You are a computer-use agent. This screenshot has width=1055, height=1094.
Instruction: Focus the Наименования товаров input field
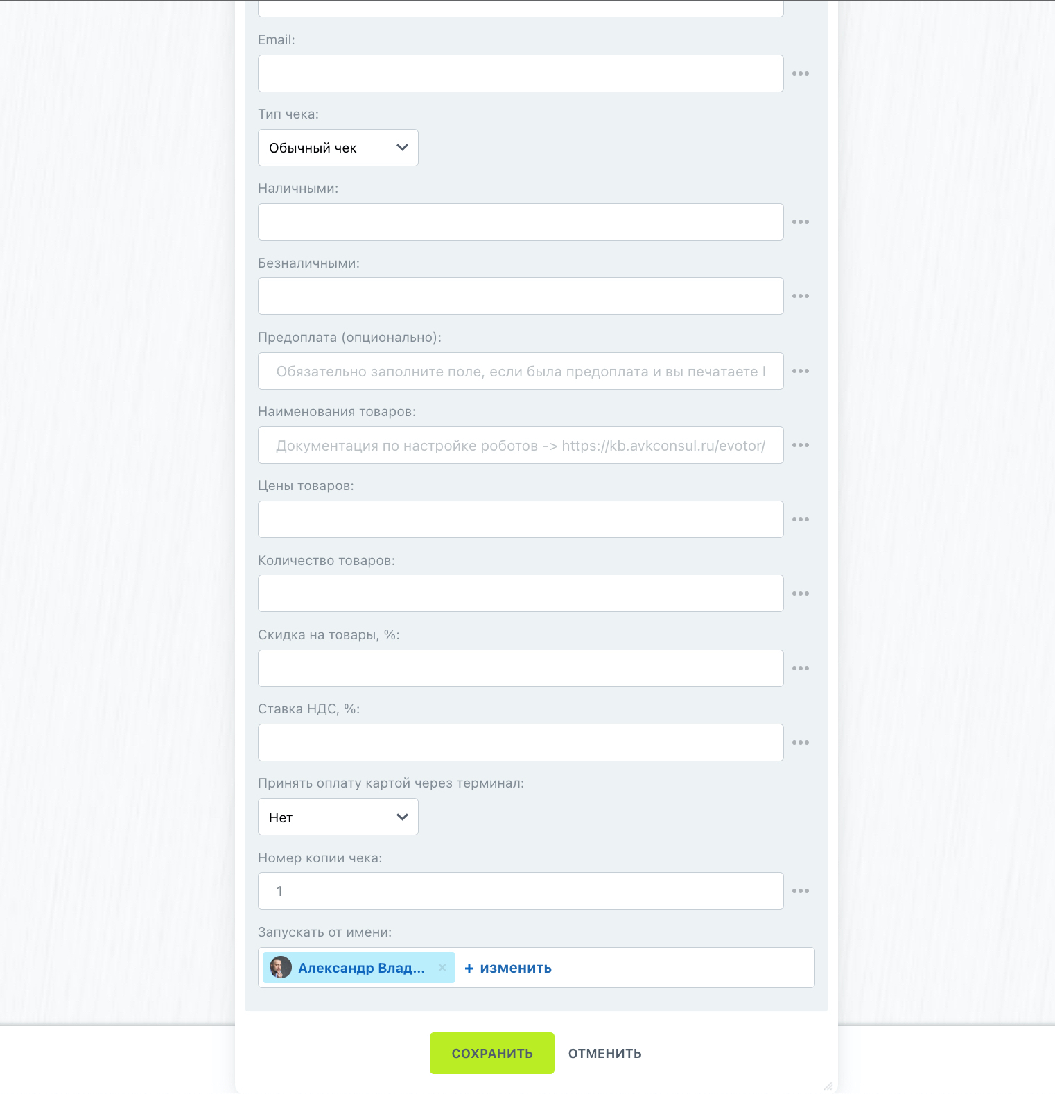click(521, 445)
